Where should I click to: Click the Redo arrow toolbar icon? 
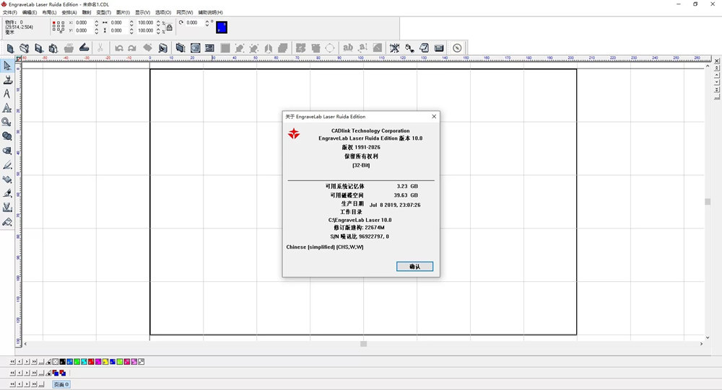pyautogui.click(x=132, y=48)
